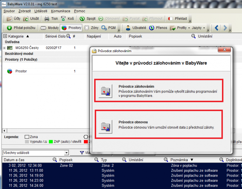
Task: Click the Přidat položku add item button
Action: click(x=9, y=28)
